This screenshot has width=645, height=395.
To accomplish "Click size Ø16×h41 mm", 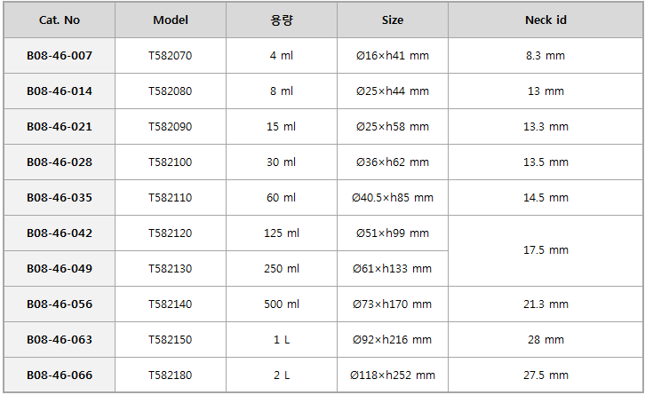I will click(x=393, y=56).
